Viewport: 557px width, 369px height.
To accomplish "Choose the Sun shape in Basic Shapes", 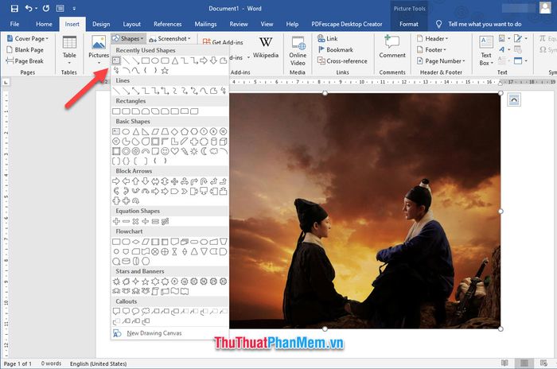I will tap(194, 151).
